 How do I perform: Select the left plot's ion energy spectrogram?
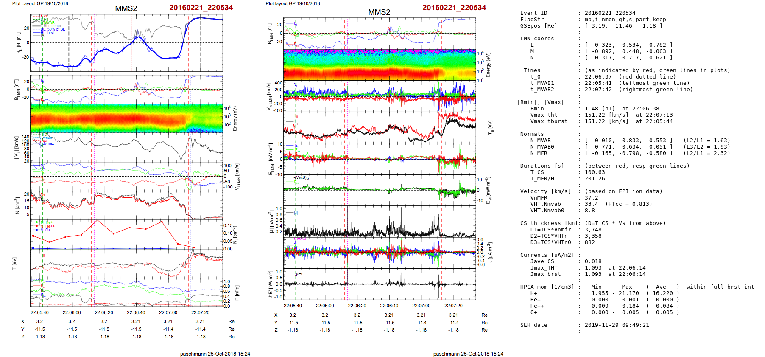pos(126,118)
